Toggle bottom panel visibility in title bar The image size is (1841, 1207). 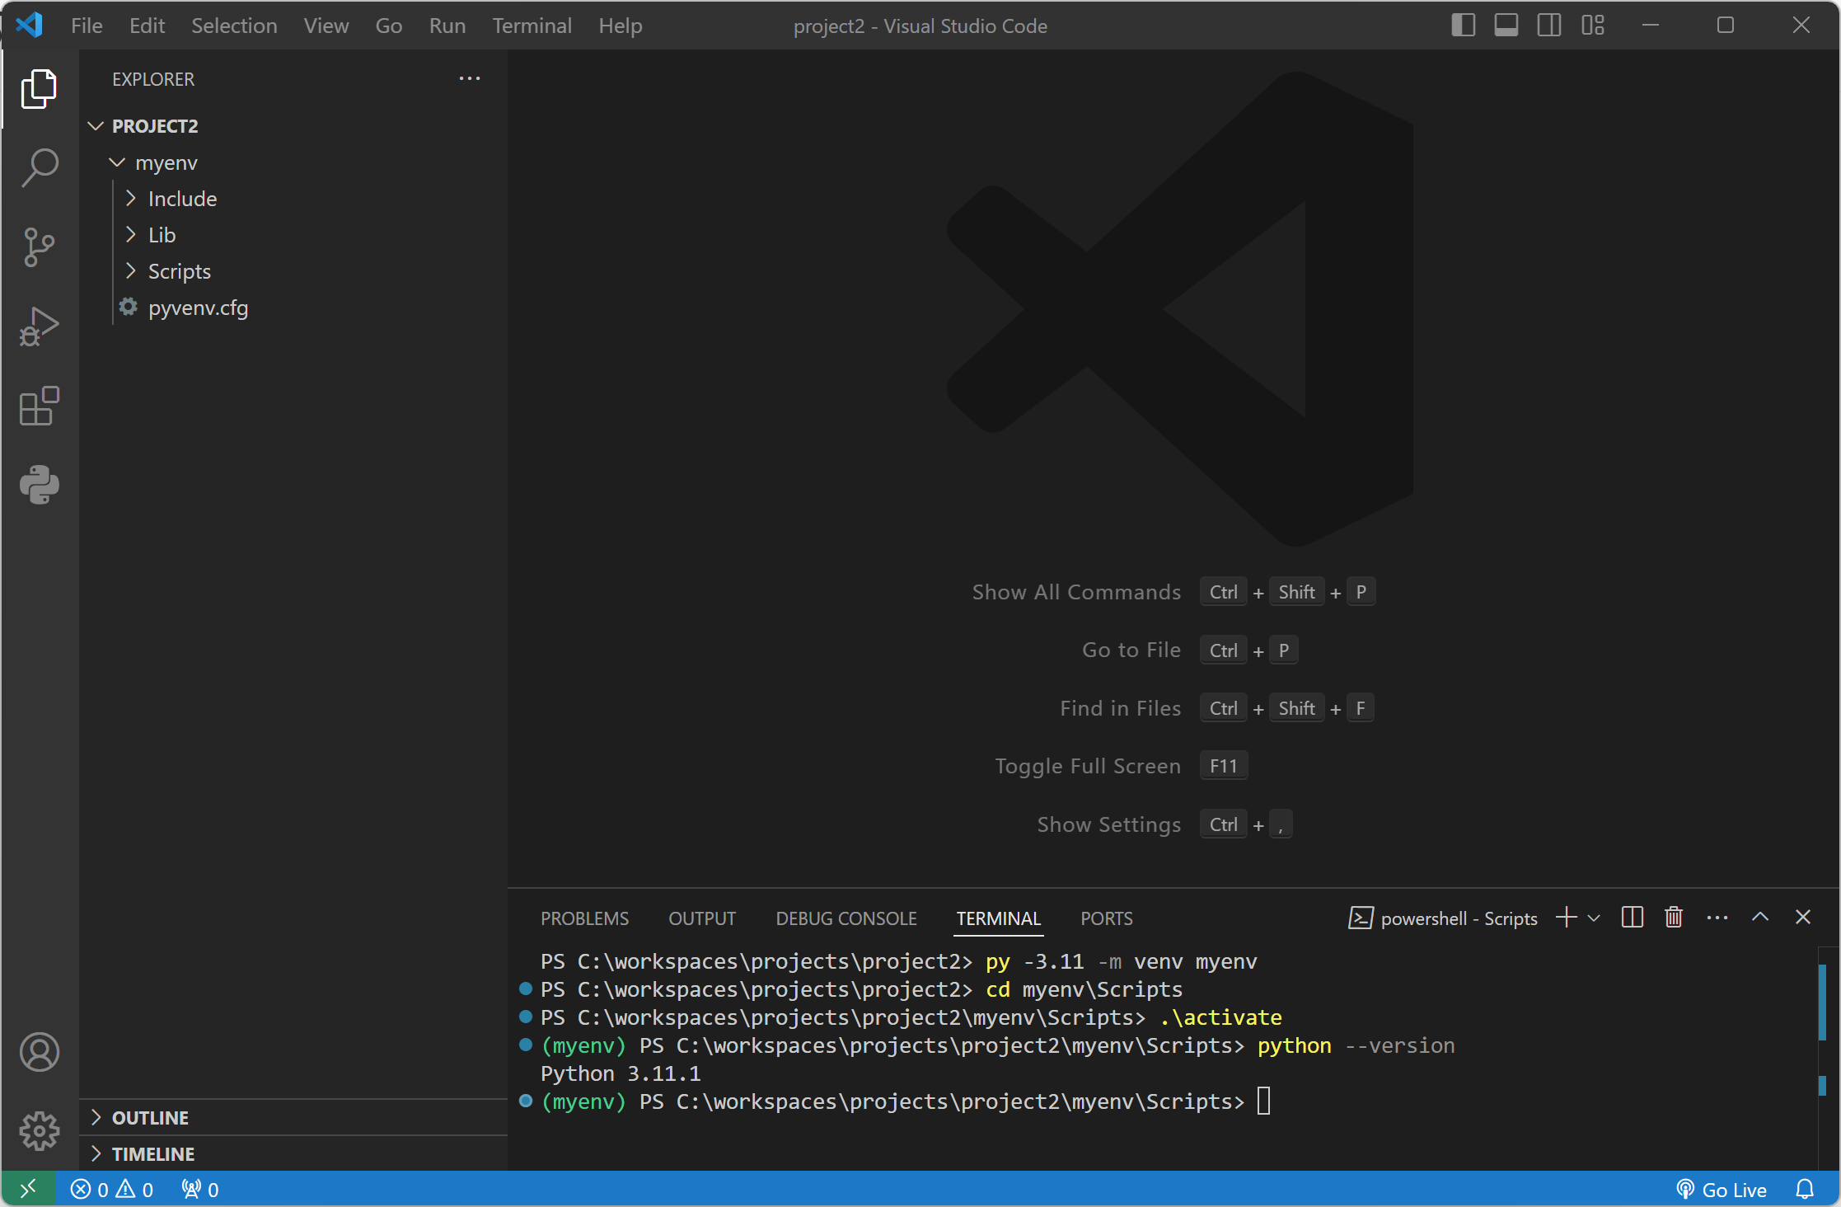(1506, 26)
